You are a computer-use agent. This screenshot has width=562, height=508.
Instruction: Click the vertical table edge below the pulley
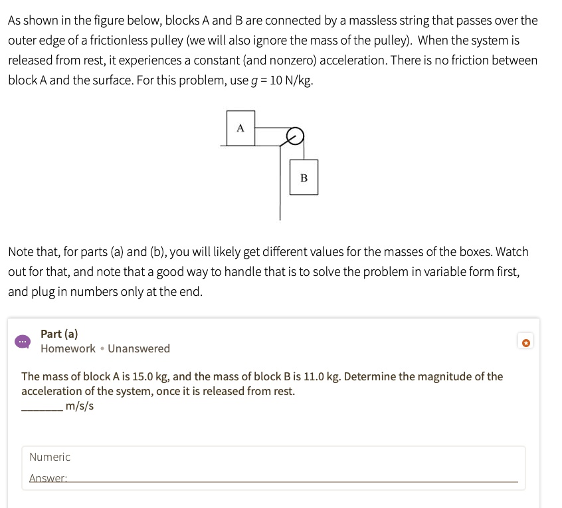280,193
